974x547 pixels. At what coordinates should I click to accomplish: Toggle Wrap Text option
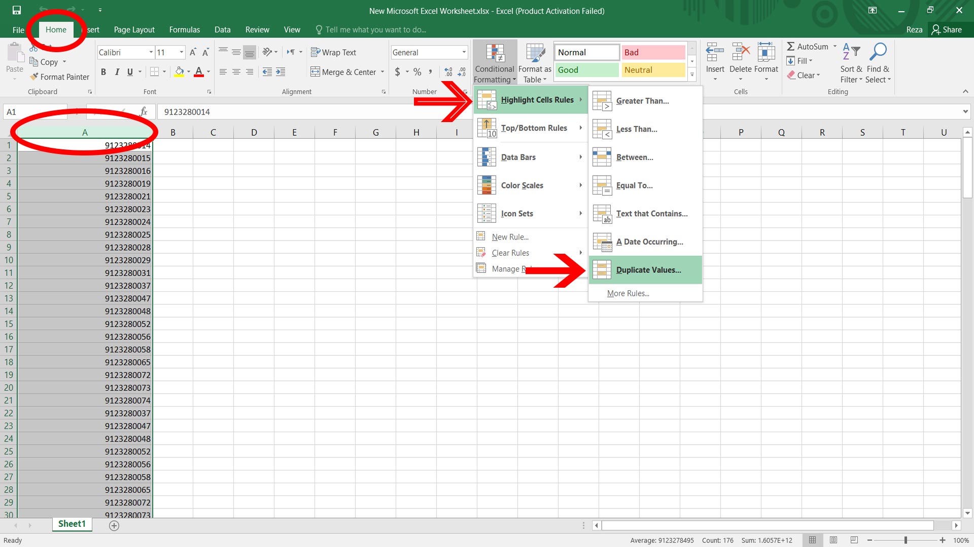click(333, 52)
